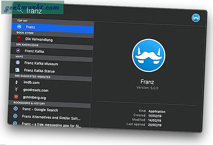This screenshot has width=213, height=145.
Task: Open 'franz - Google Search' history entry
Action: point(40,109)
